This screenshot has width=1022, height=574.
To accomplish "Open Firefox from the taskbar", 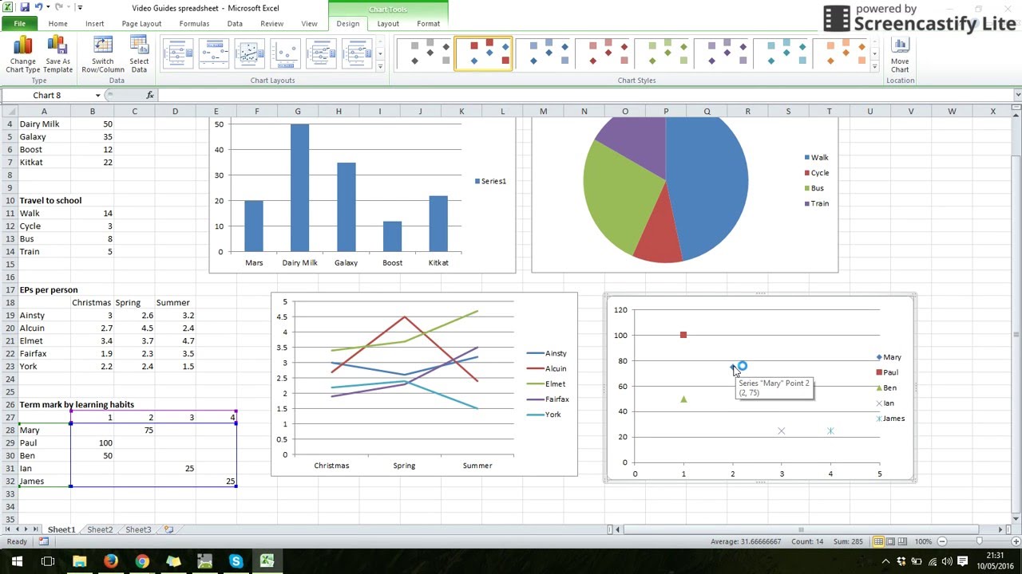I will pos(110,561).
